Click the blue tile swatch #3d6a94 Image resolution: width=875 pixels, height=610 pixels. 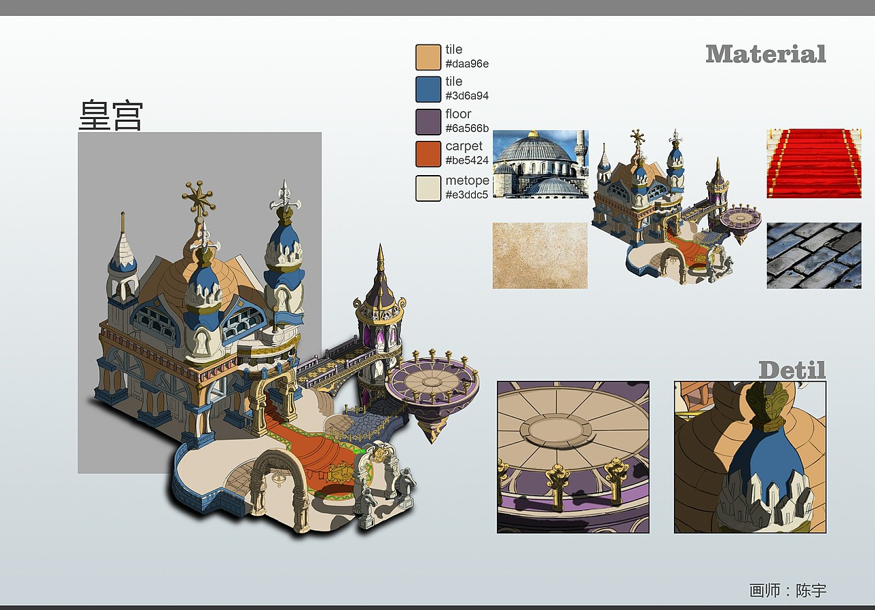click(428, 90)
